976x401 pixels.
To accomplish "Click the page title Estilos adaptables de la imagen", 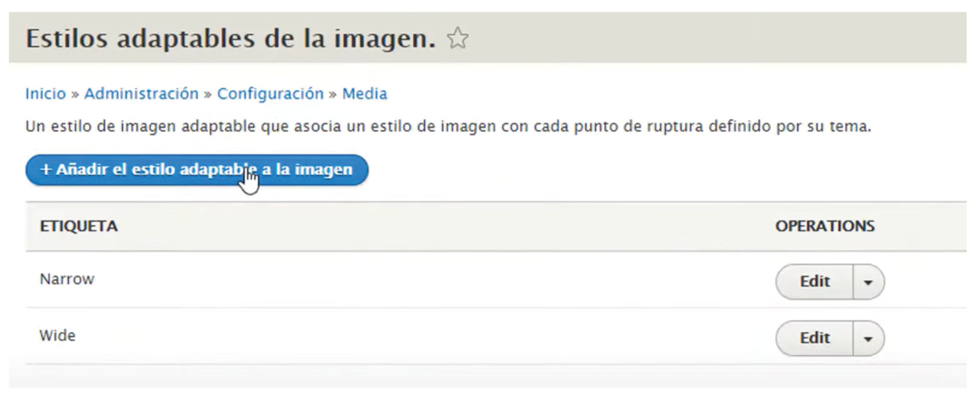I will [231, 39].
